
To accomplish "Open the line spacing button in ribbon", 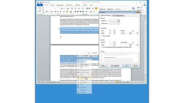I will [87, 11].
